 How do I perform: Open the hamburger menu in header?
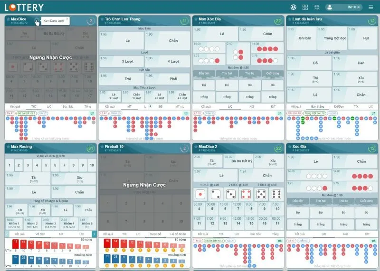coord(371,7)
